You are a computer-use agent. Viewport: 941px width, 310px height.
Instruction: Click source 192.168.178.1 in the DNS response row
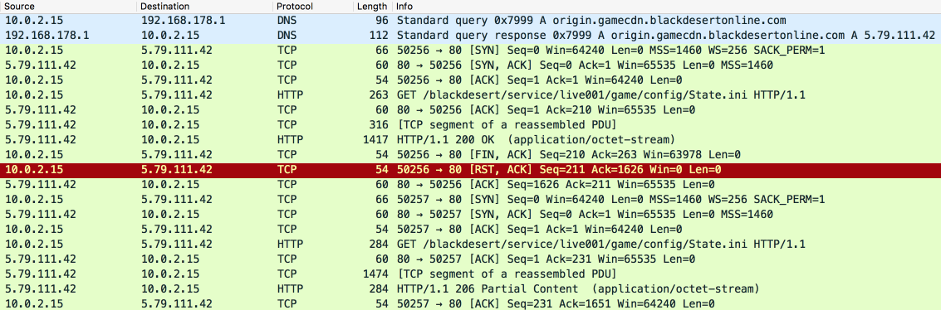[47, 35]
